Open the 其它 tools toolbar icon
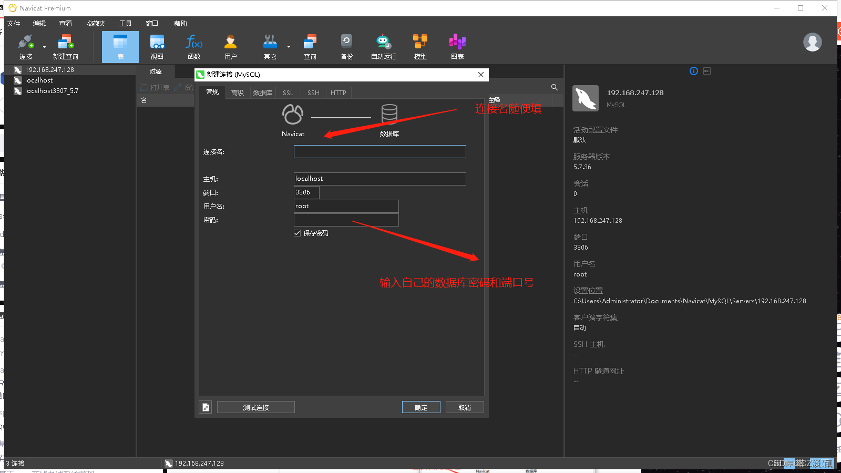The width and height of the screenshot is (841, 473). pos(270,47)
